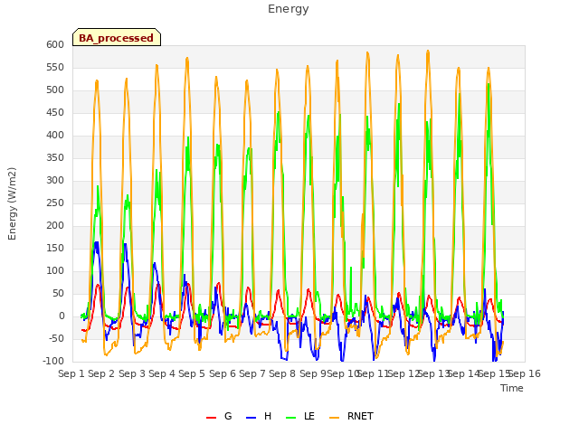Click the y-axis tick value -100
This screenshot has height=434, width=579.
point(53,361)
